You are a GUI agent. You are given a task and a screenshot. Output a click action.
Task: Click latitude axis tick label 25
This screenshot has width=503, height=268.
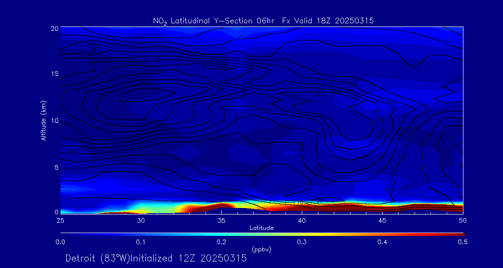pyautogui.click(x=60, y=221)
